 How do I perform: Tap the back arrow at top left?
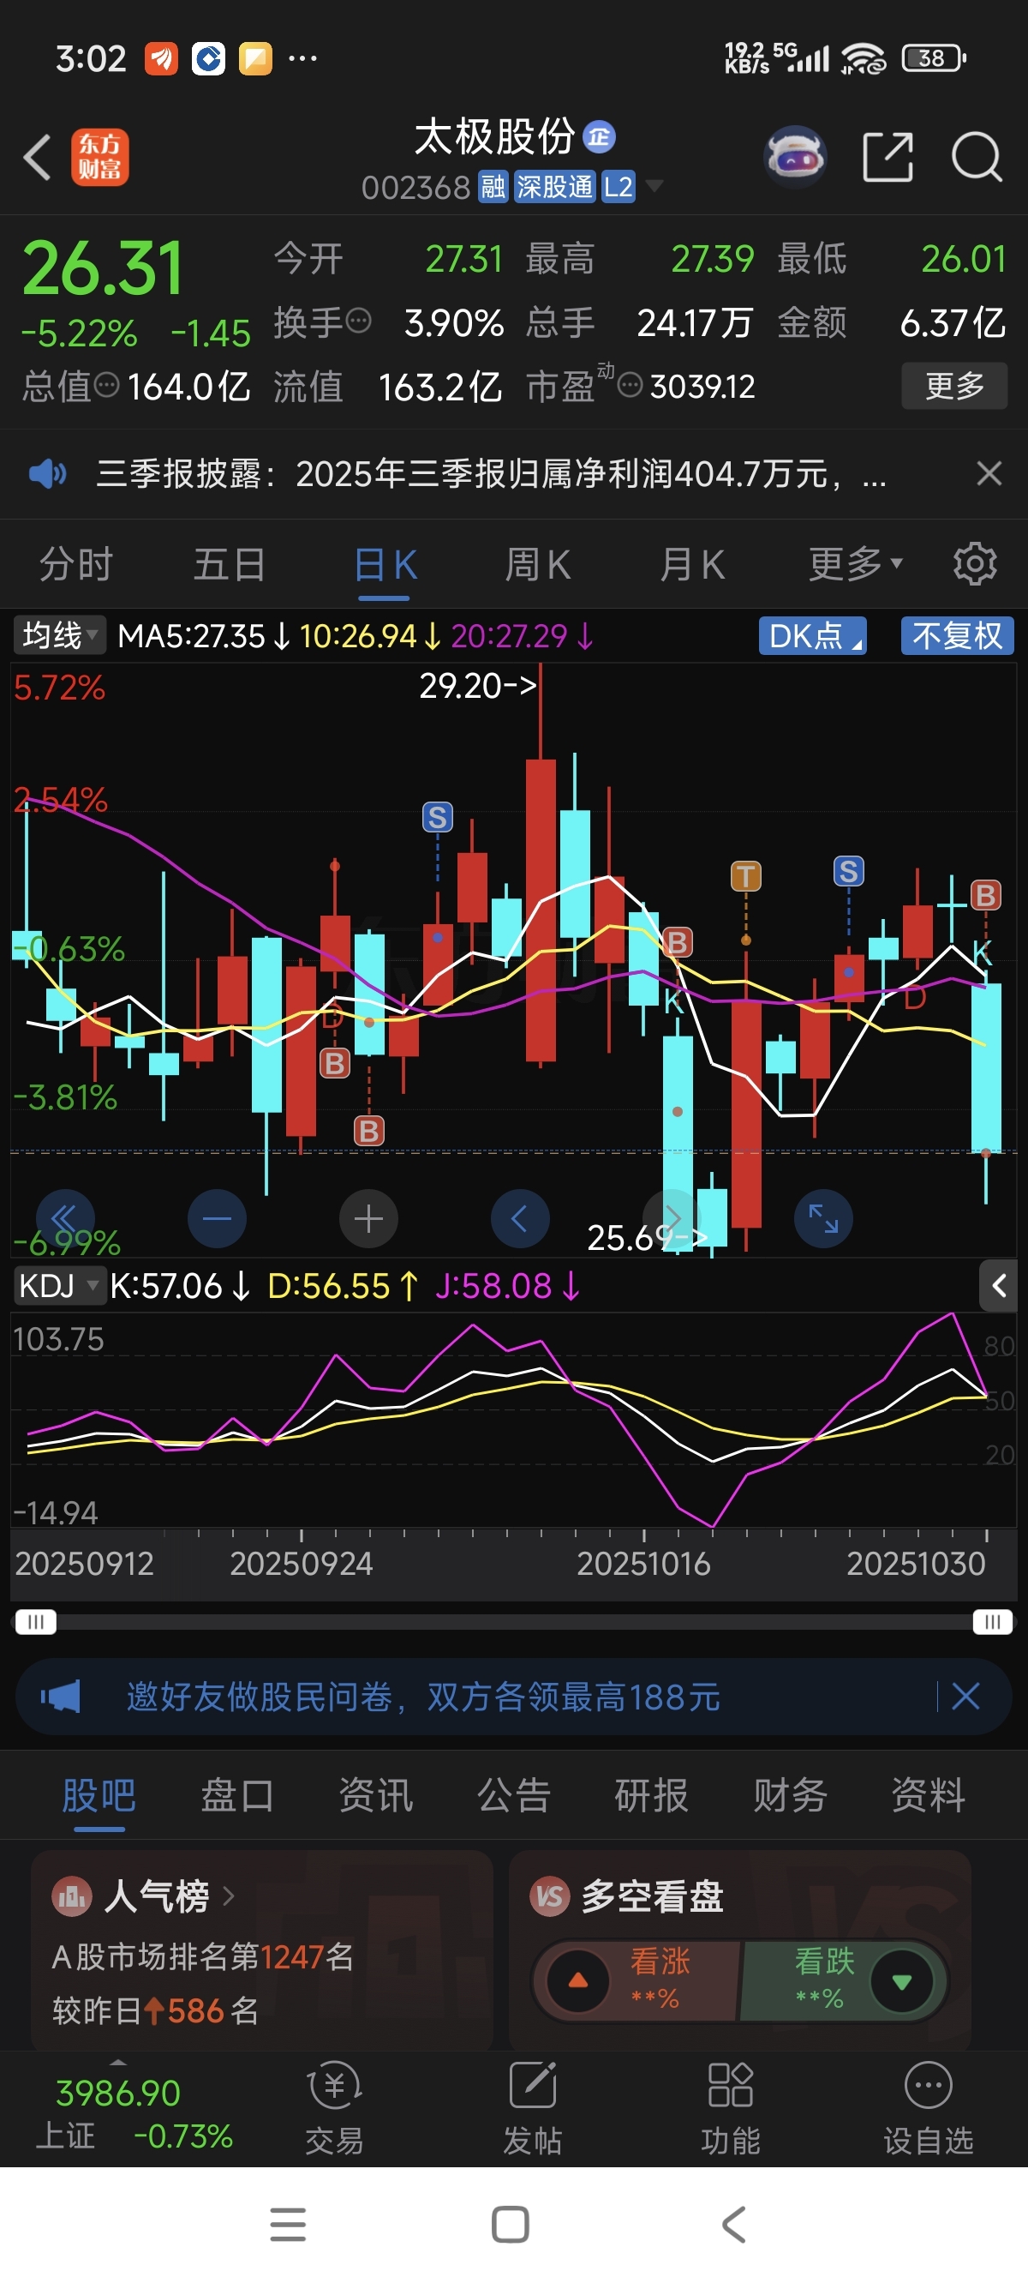tap(38, 158)
